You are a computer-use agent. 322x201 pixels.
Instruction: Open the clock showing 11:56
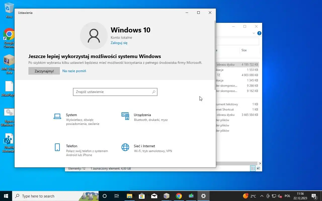point(300,196)
